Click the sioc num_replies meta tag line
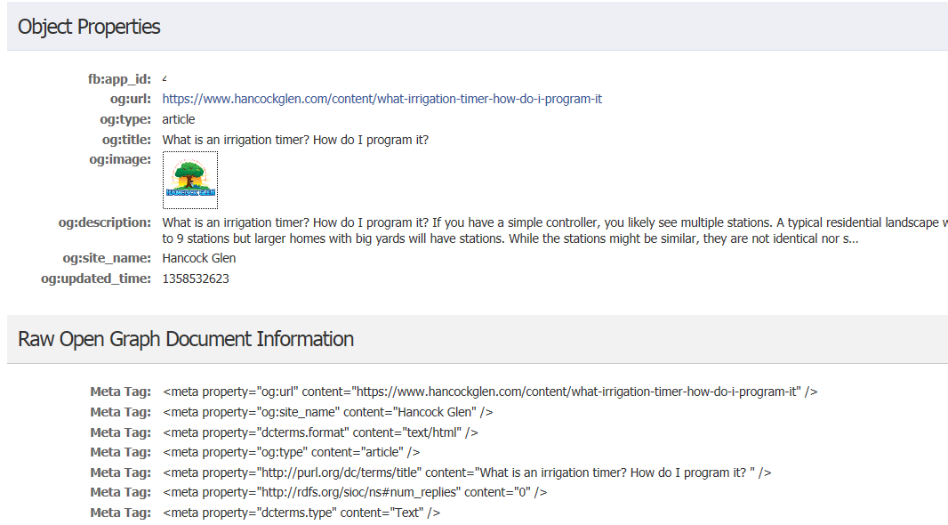The width and height of the screenshot is (948, 525). pyautogui.click(x=354, y=492)
